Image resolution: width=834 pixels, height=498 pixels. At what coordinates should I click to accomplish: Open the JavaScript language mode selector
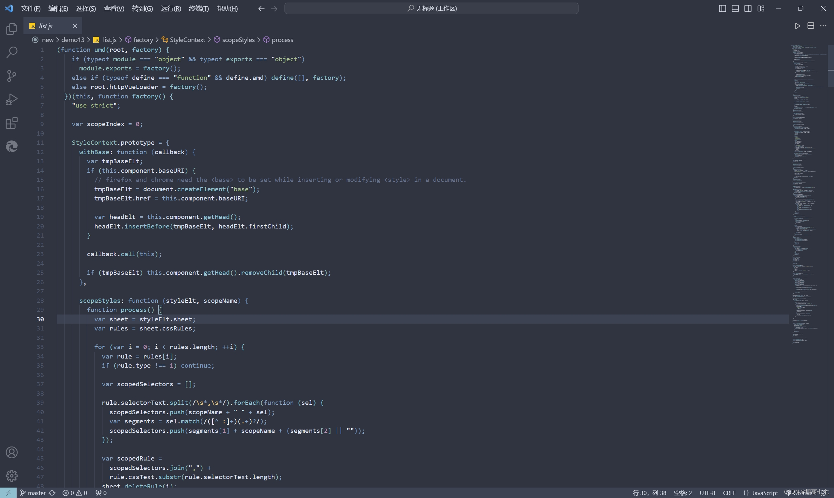(x=765, y=493)
